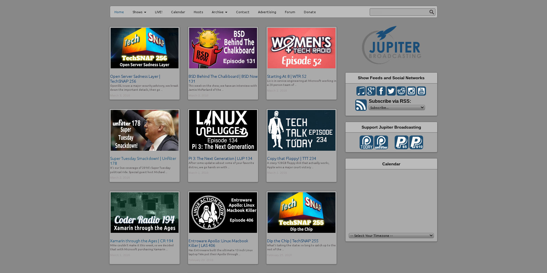Viewport: 547px width, 273px height.
Task: Open the Select Your Timezone dropdown
Action: pos(391,236)
